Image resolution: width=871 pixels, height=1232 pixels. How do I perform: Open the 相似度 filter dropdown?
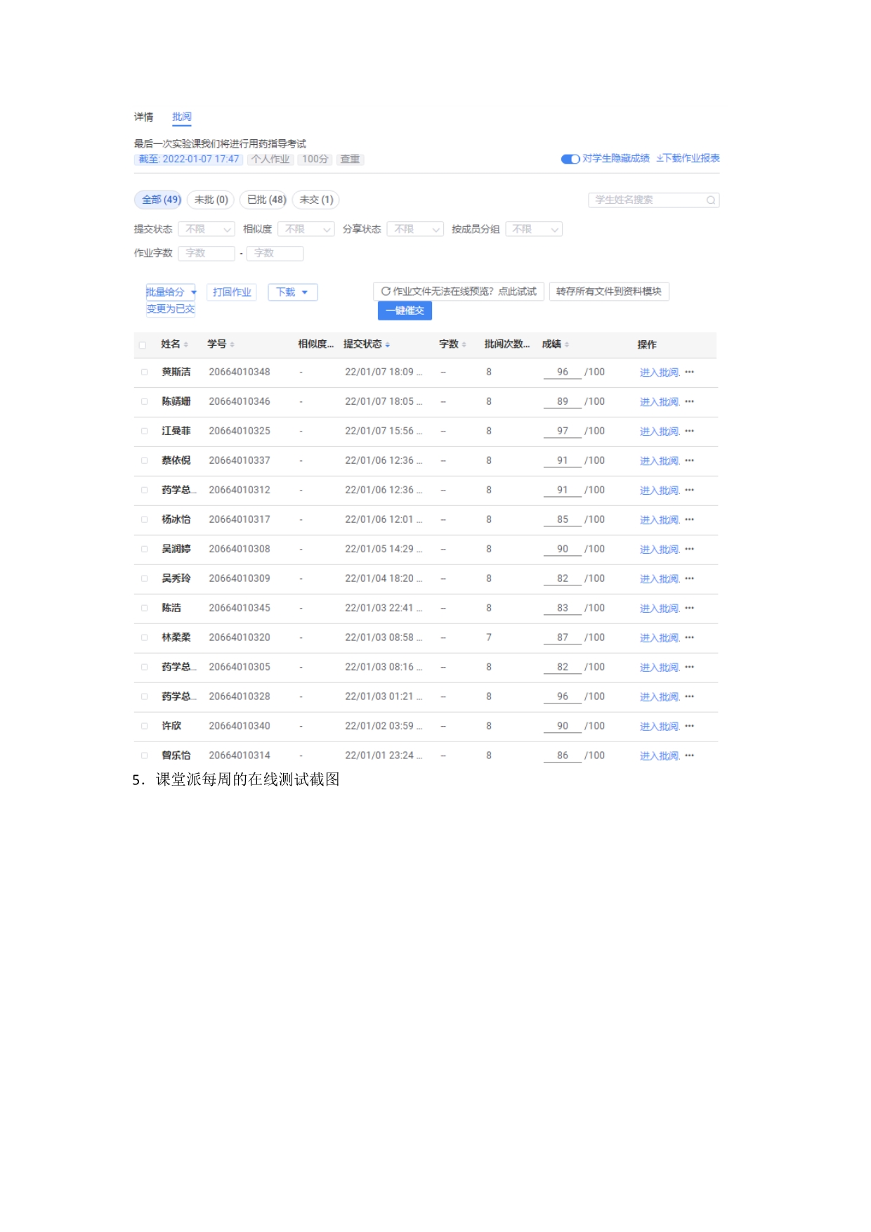tap(306, 230)
